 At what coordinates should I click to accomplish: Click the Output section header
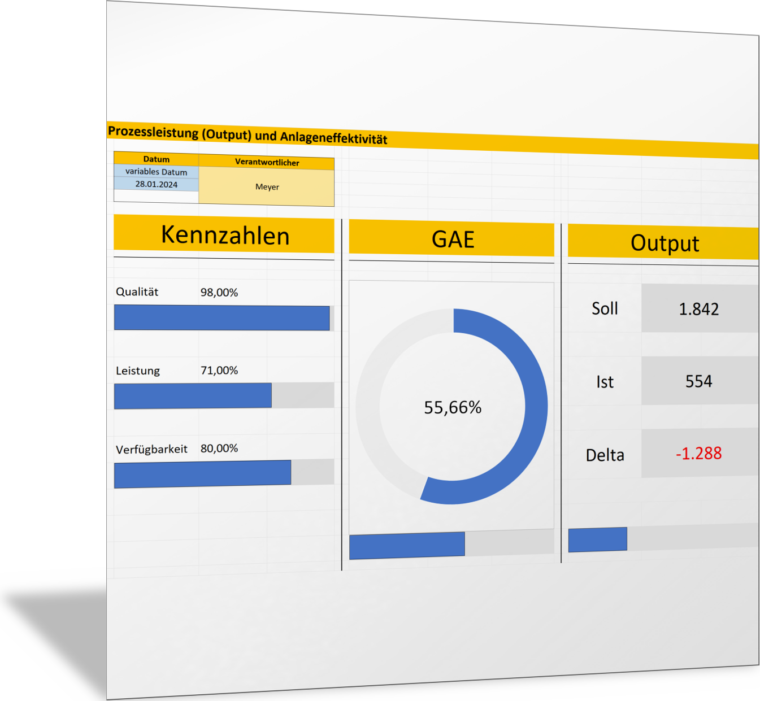tap(664, 243)
